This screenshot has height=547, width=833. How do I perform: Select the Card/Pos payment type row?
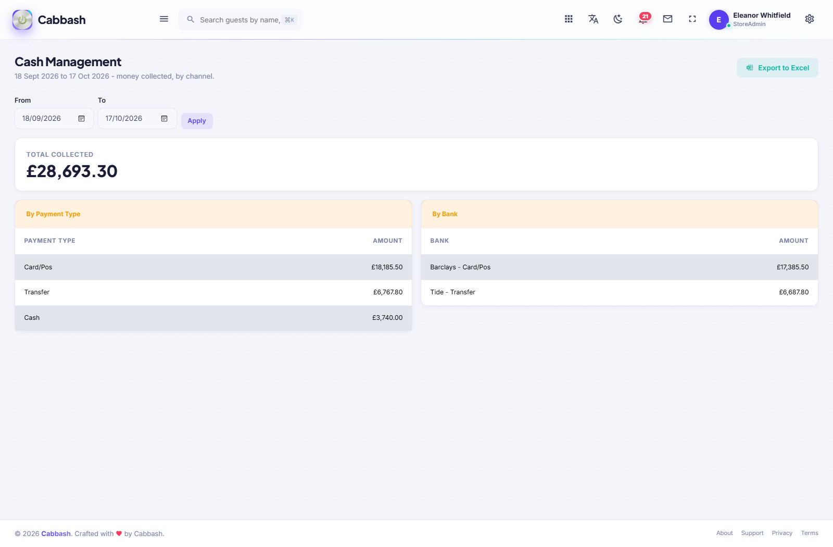[213, 267]
